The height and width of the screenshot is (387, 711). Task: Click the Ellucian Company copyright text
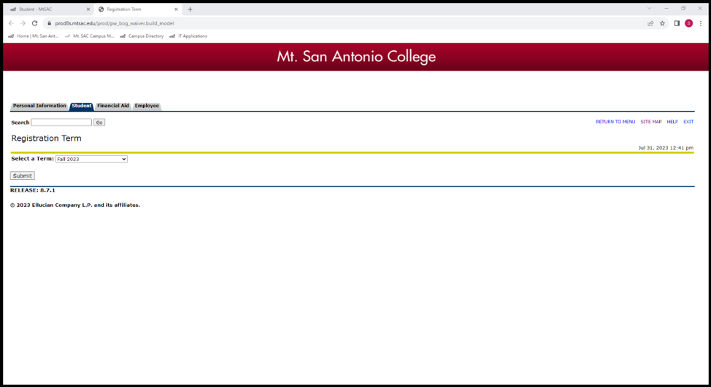[x=74, y=205]
